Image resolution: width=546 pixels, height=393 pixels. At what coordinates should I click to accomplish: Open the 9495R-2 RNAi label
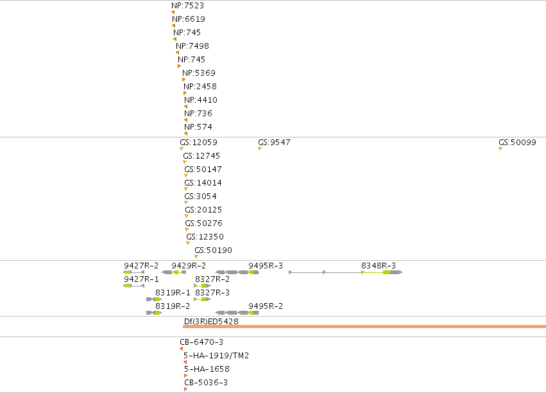click(x=266, y=306)
